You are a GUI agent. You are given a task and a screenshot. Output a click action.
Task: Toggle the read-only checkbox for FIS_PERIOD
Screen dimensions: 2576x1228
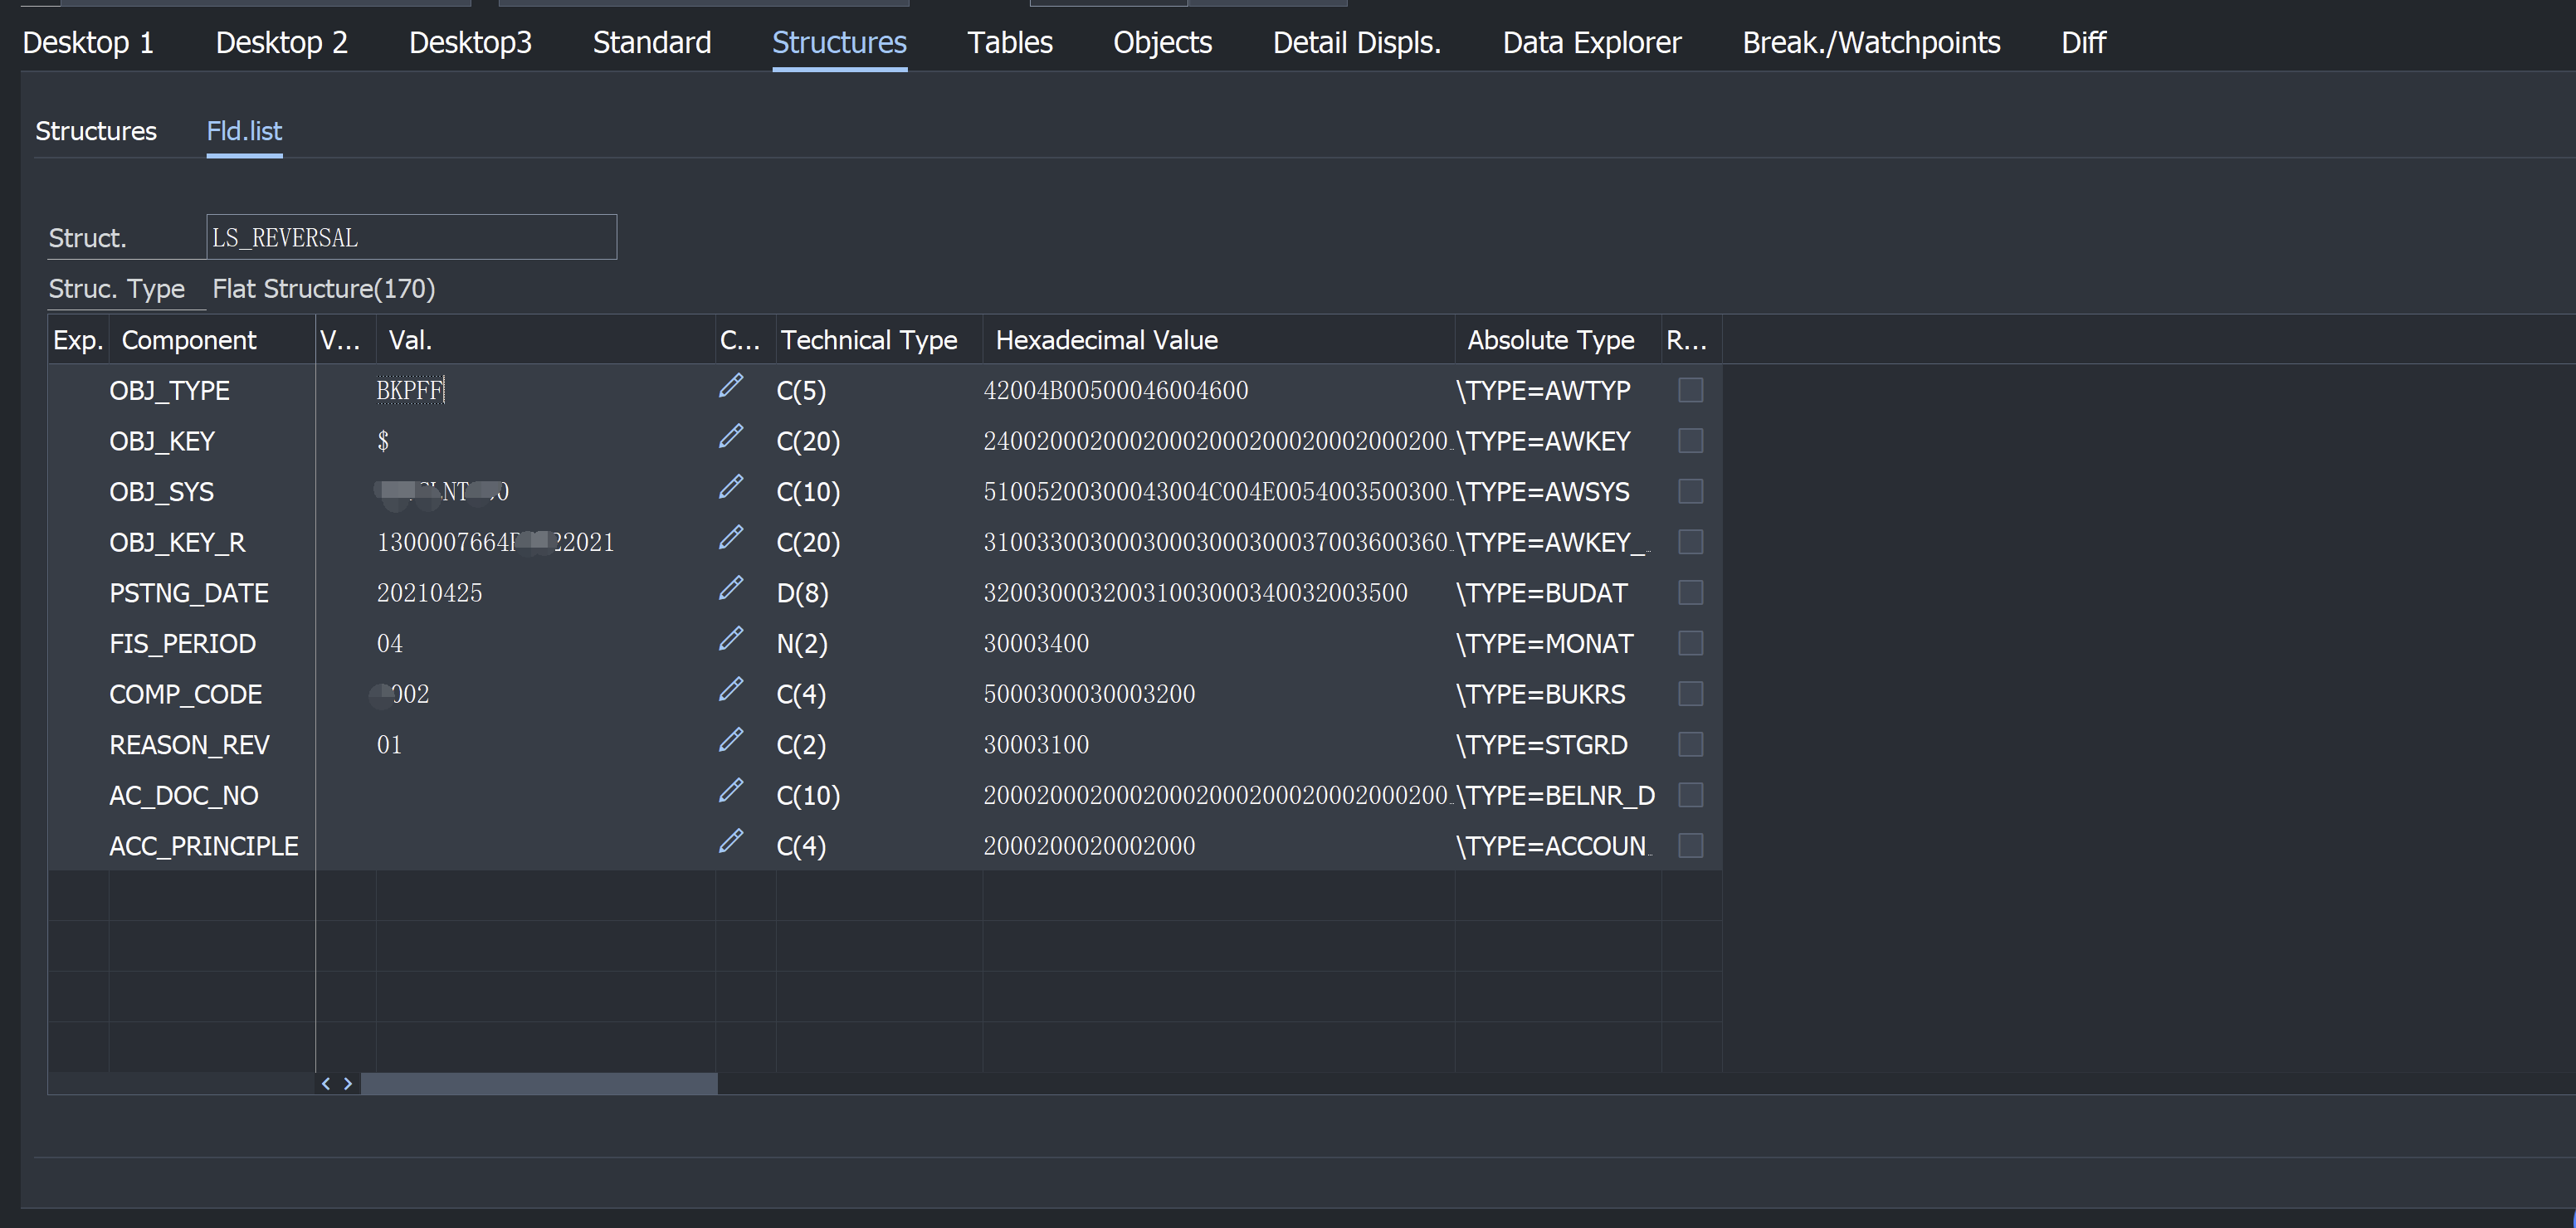1691,643
